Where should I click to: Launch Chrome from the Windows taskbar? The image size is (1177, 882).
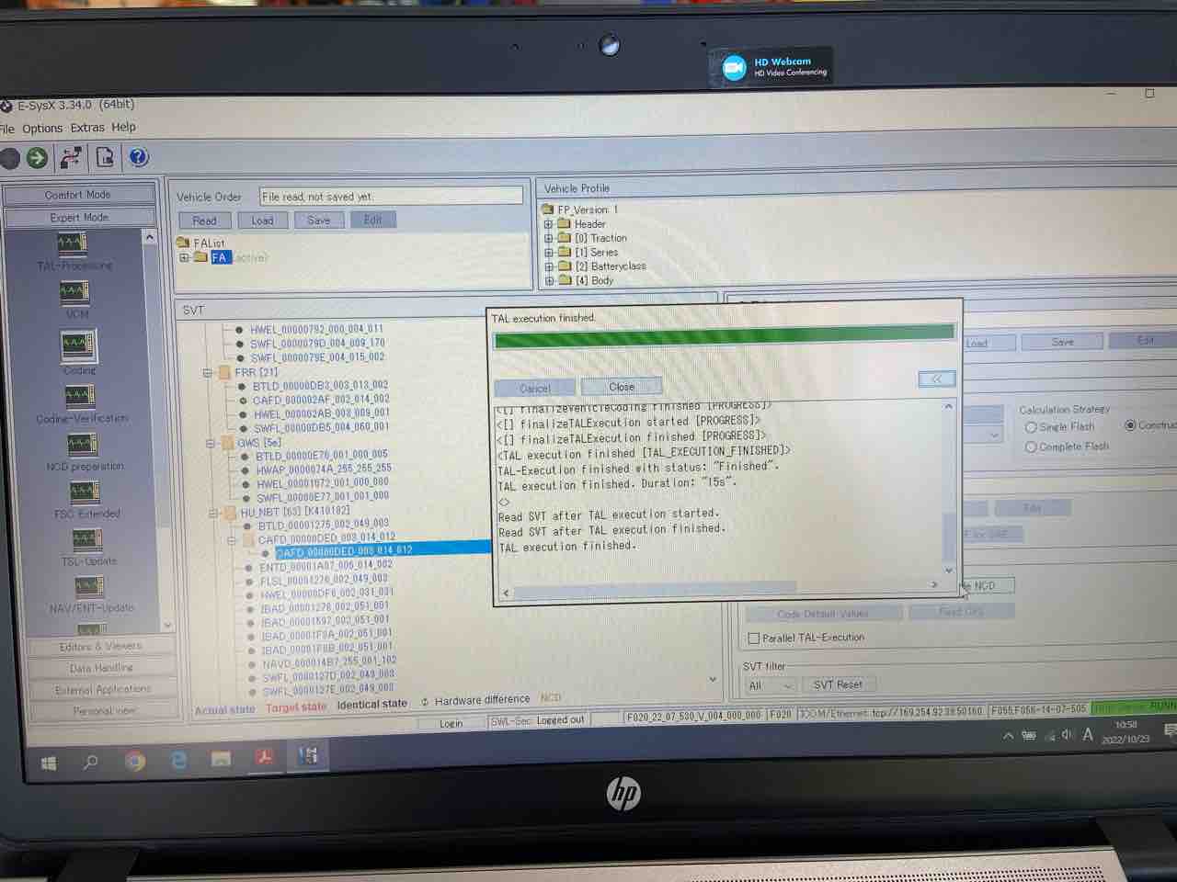tap(135, 761)
